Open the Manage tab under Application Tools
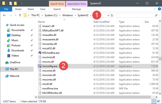This screenshot has height=104, width=162. coord(76,9)
